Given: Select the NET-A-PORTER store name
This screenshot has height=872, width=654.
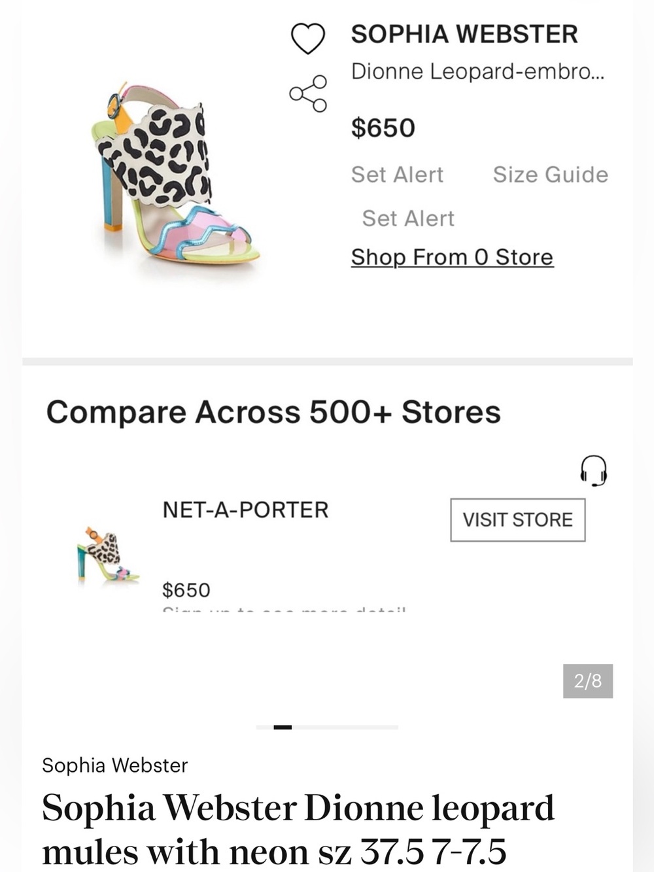Looking at the screenshot, I should 245,510.
